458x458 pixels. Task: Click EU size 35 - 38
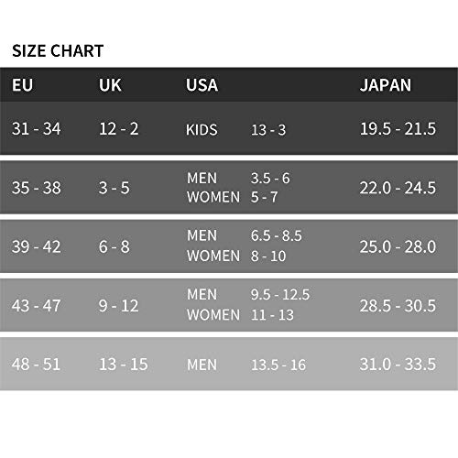[37, 188]
